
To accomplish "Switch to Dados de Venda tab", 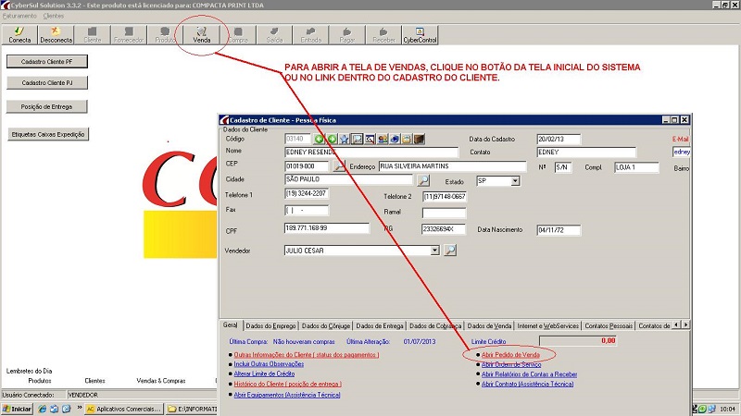I will point(489,326).
